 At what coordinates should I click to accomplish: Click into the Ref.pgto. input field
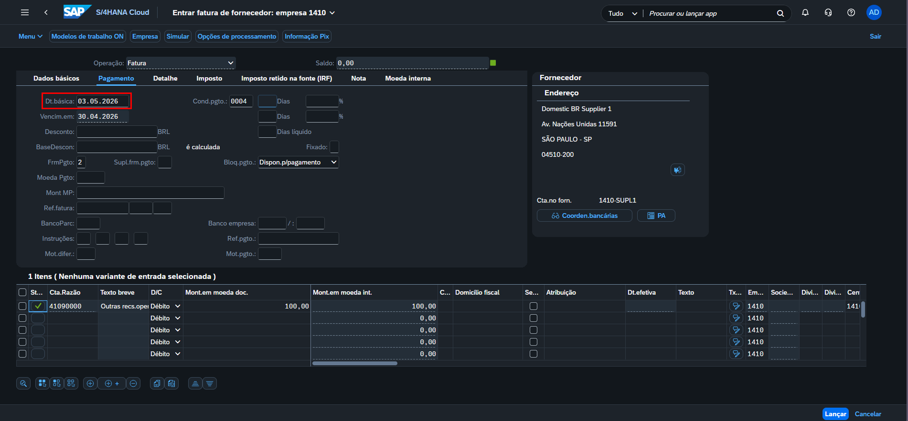tap(299, 238)
